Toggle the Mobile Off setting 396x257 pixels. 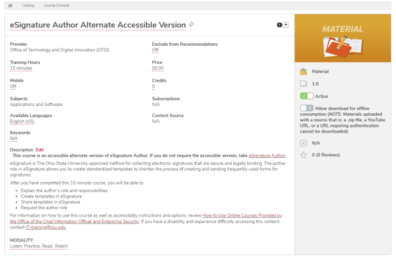coord(13,87)
